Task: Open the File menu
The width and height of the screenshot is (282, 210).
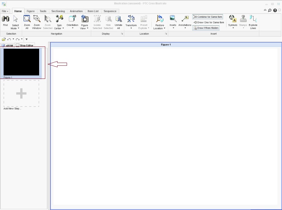Action: point(4,11)
